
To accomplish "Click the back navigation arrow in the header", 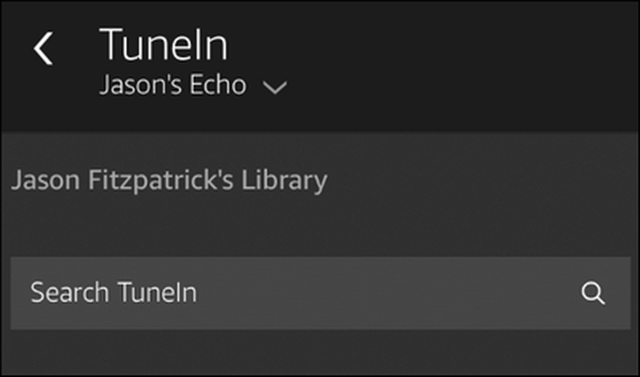I will click(44, 48).
